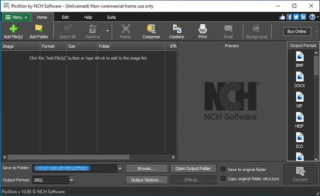Open the Twitter share icon
This screenshot has height=196, width=320.
point(296,17)
